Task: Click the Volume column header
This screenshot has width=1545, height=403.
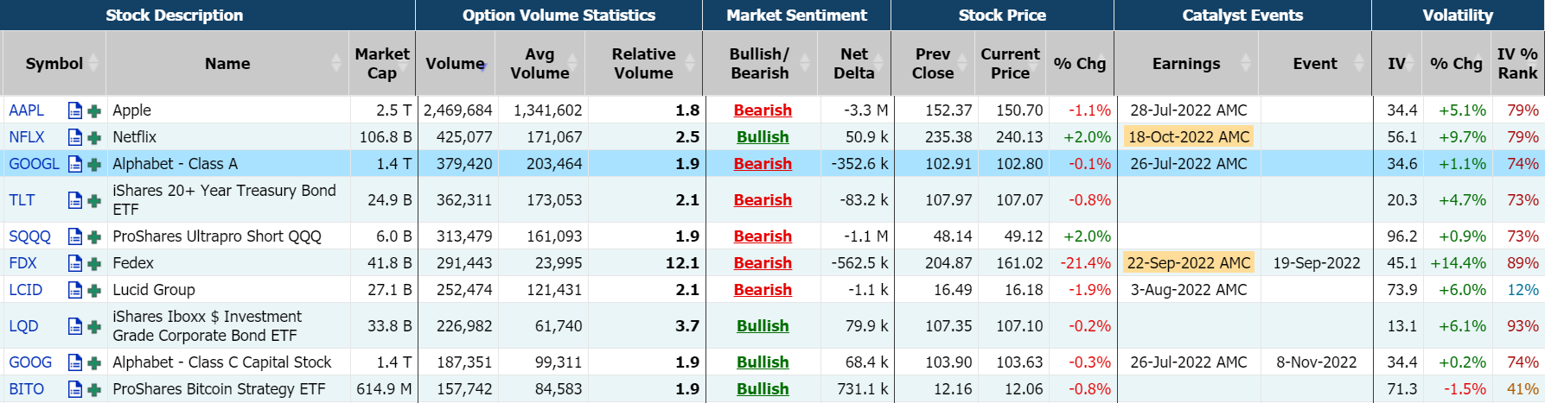Action: point(455,63)
